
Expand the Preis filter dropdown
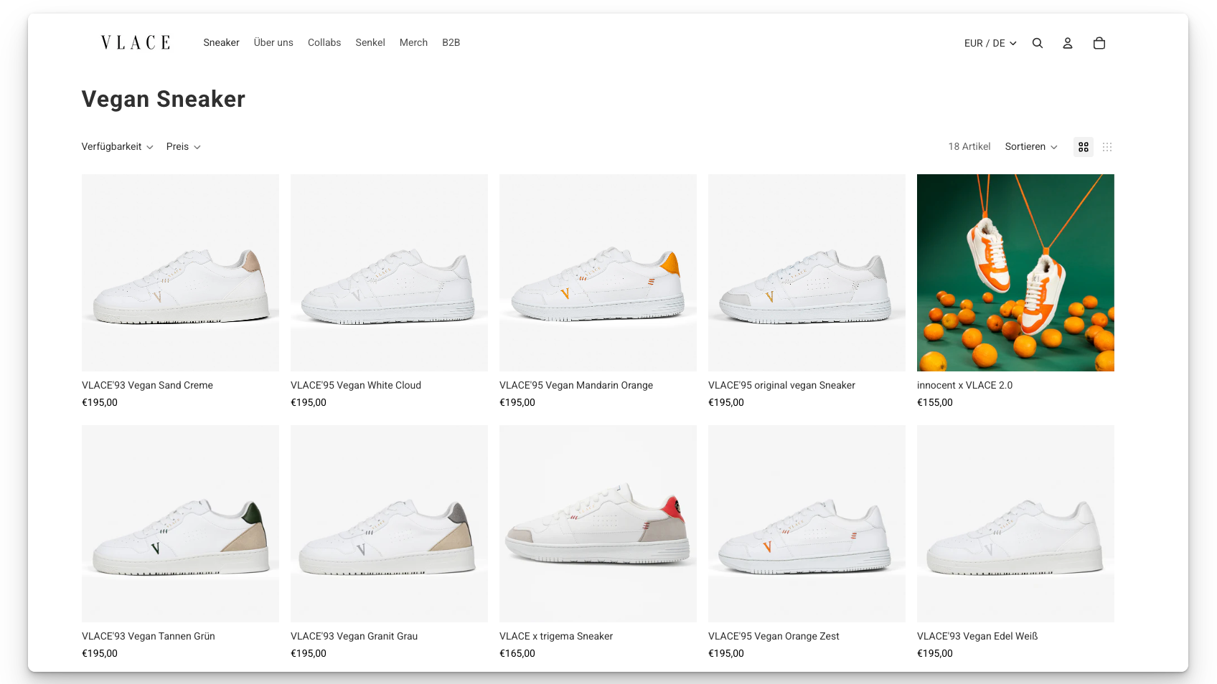click(183, 147)
